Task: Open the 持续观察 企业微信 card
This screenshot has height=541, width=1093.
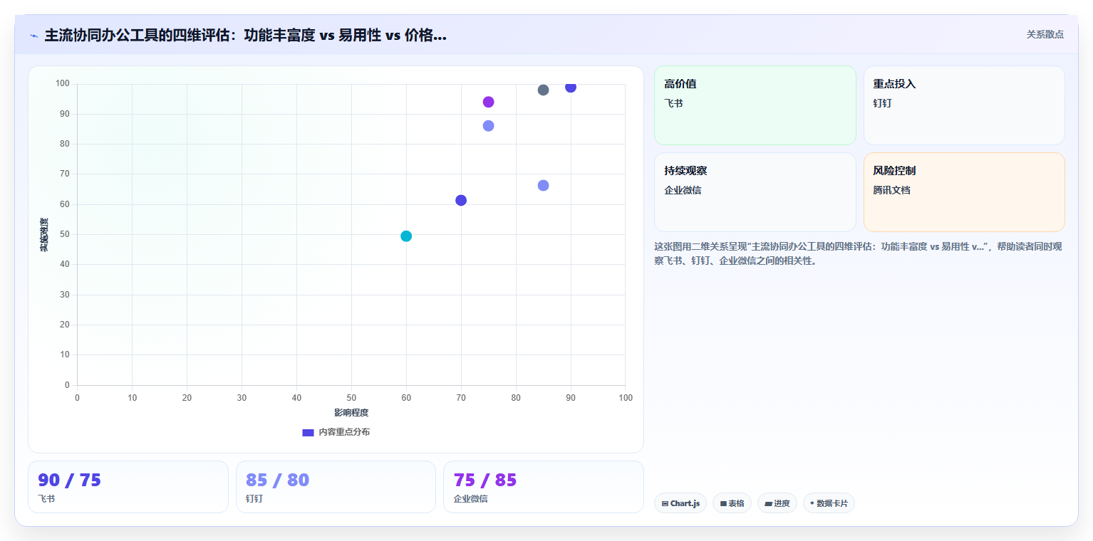Action: [x=755, y=192]
